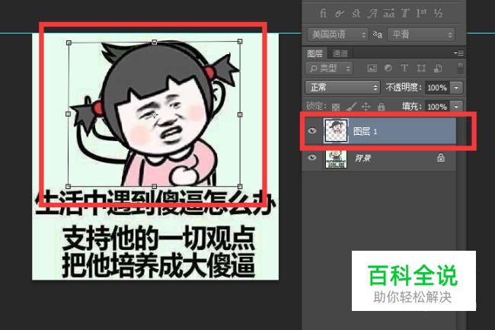The image size is (495, 330).
Task: Click the bottom-center transform handle on canvas
Action: [x=154, y=186]
